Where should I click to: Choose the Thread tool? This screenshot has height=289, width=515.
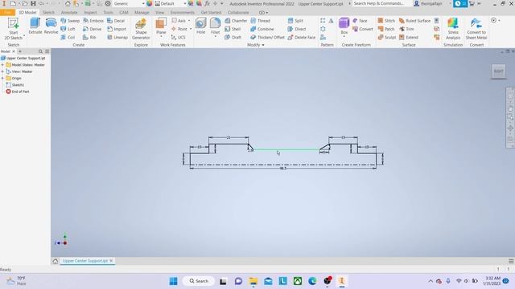click(260, 21)
